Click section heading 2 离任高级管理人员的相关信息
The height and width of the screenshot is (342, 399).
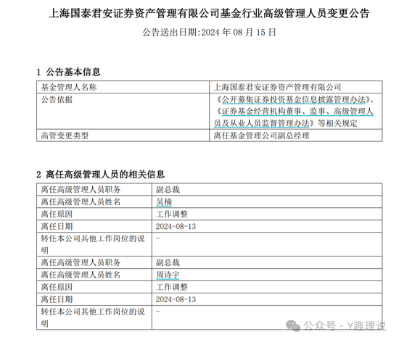tap(101, 175)
